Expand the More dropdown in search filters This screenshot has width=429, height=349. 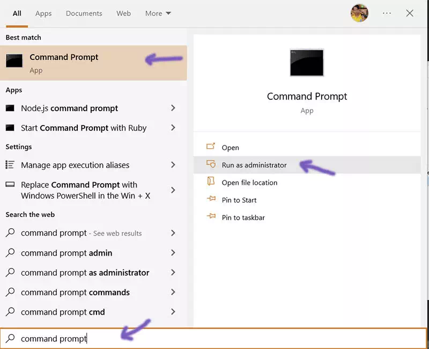(x=158, y=13)
